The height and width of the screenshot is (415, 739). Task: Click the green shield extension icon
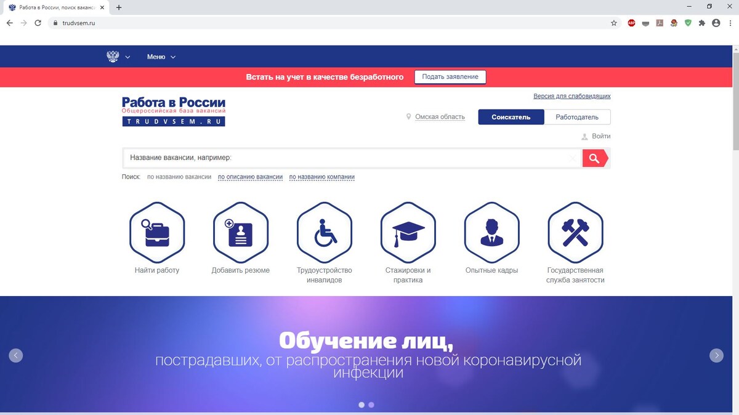tap(688, 23)
